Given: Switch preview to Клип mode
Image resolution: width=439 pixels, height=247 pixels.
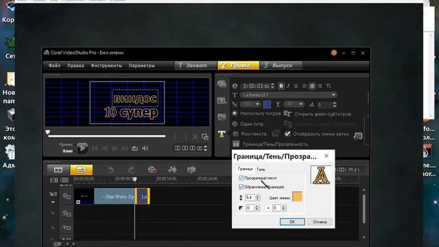Looking at the screenshot, I should [68, 151].
